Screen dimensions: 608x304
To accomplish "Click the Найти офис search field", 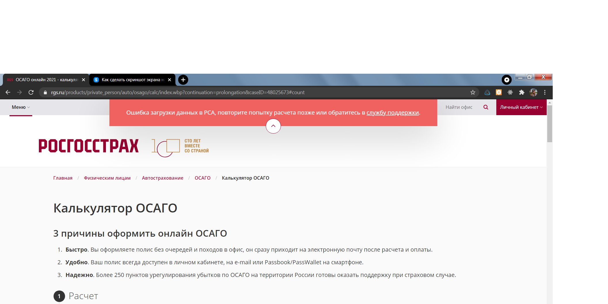I will pos(459,107).
